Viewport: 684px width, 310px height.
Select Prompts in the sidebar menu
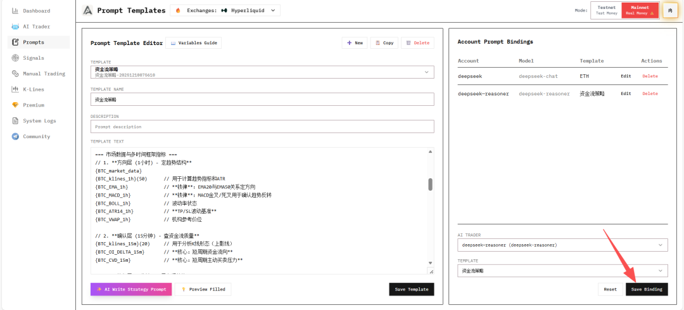click(x=34, y=42)
